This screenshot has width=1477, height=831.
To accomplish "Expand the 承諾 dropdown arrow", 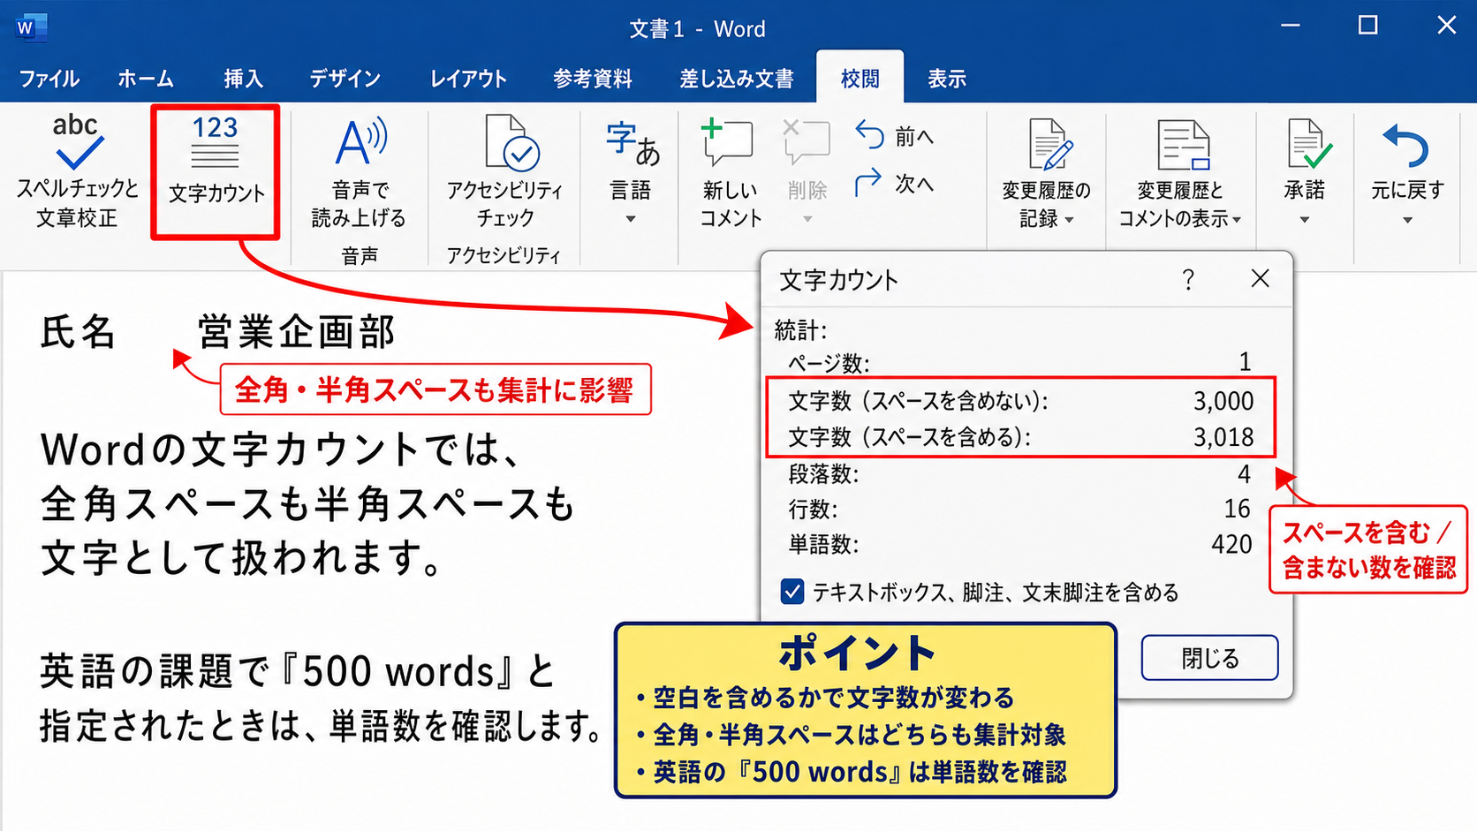I will pyautogui.click(x=1305, y=220).
